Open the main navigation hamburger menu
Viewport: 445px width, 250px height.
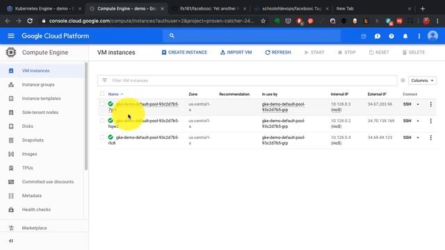pos(11,36)
